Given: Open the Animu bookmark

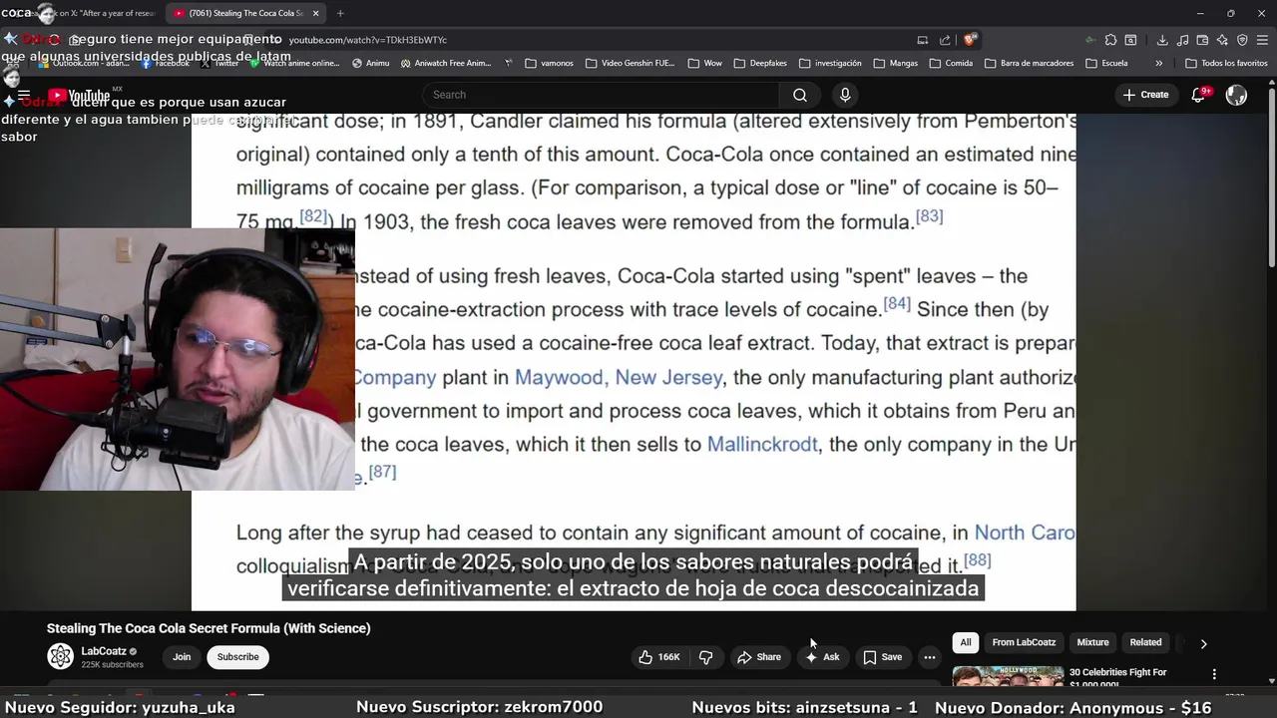Looking at the screenshot, I should pyautogui.click(x=370, y=63).
